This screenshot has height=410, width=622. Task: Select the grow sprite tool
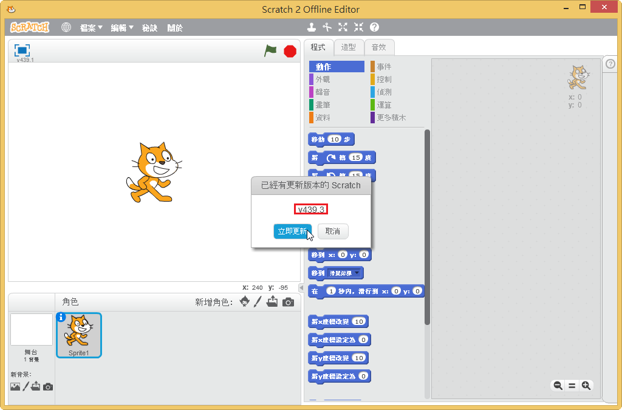click(343, 27)
